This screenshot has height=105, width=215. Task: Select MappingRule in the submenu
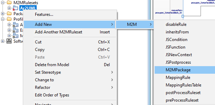(178, 78)
